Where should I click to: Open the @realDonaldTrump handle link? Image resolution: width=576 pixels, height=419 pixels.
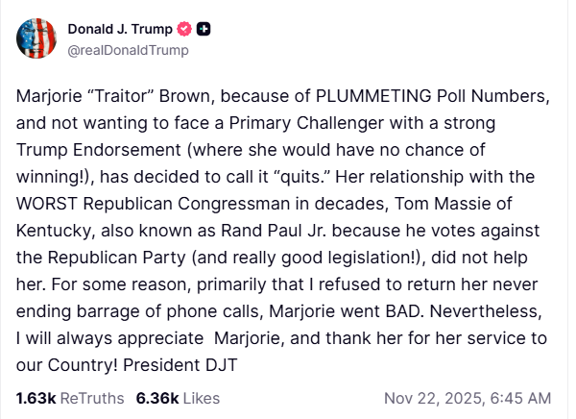click(128, 50)
